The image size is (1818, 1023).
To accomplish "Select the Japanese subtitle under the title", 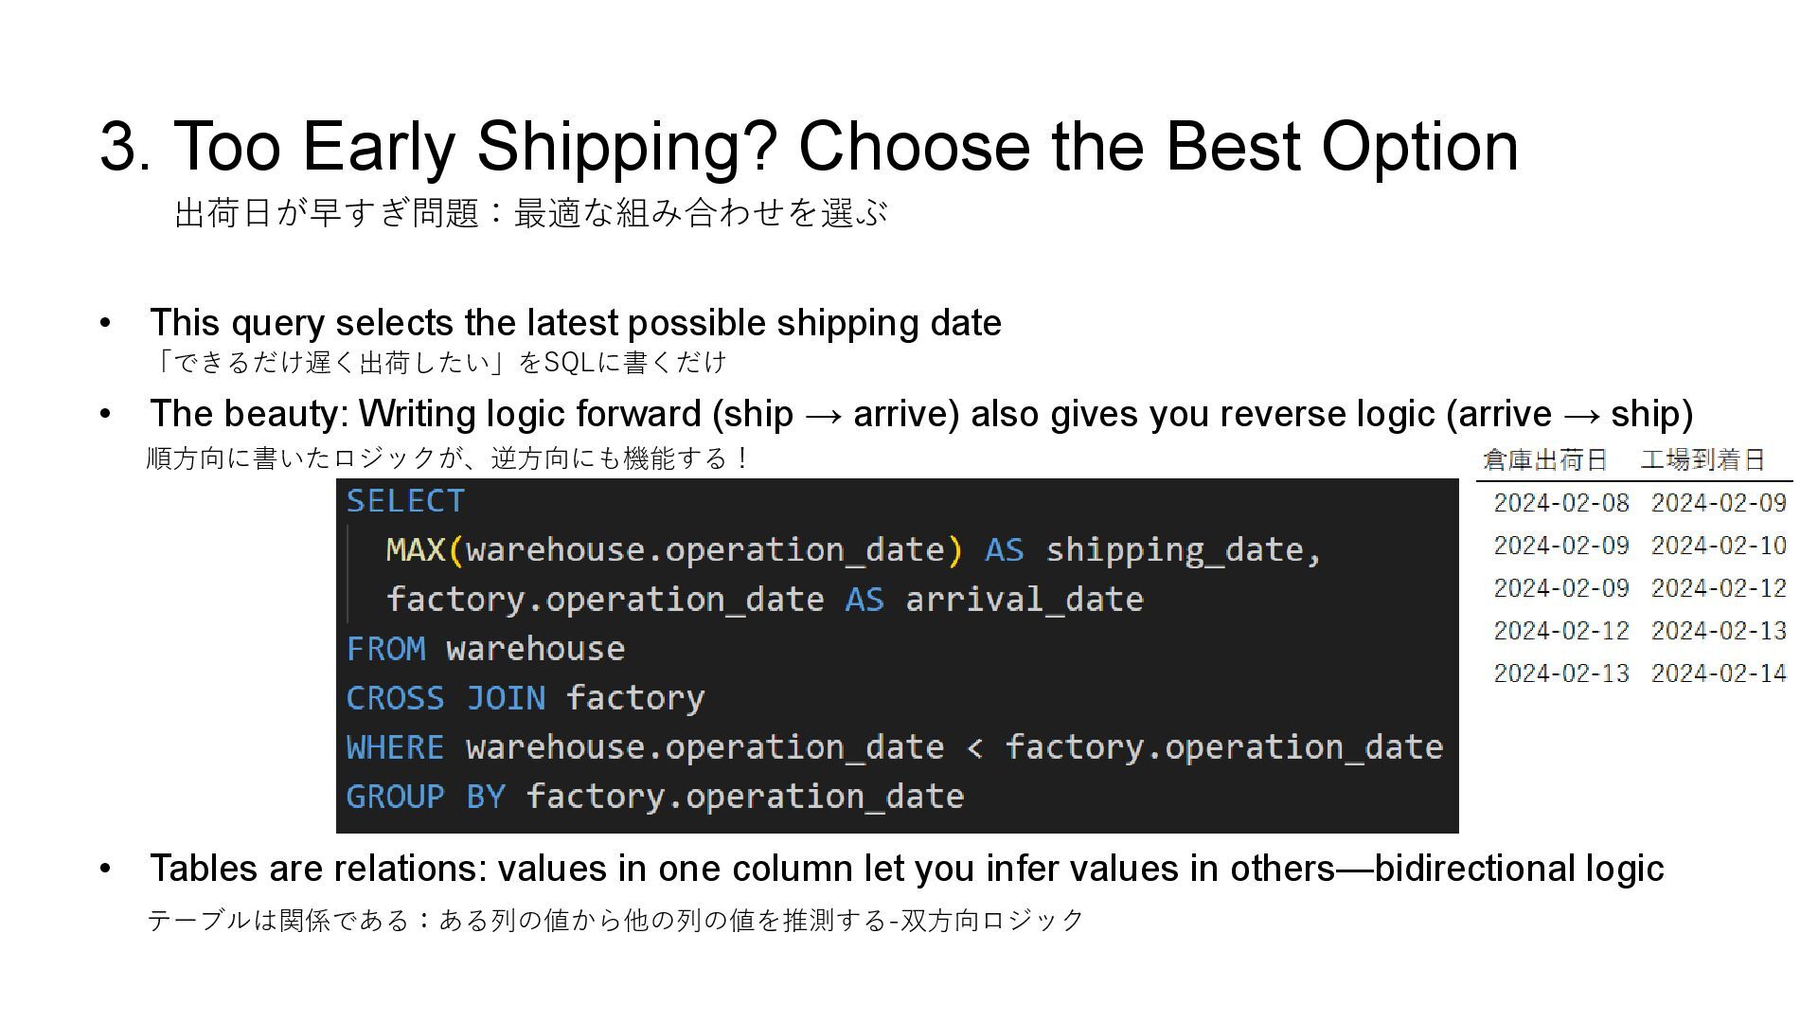I will [531, 213].
